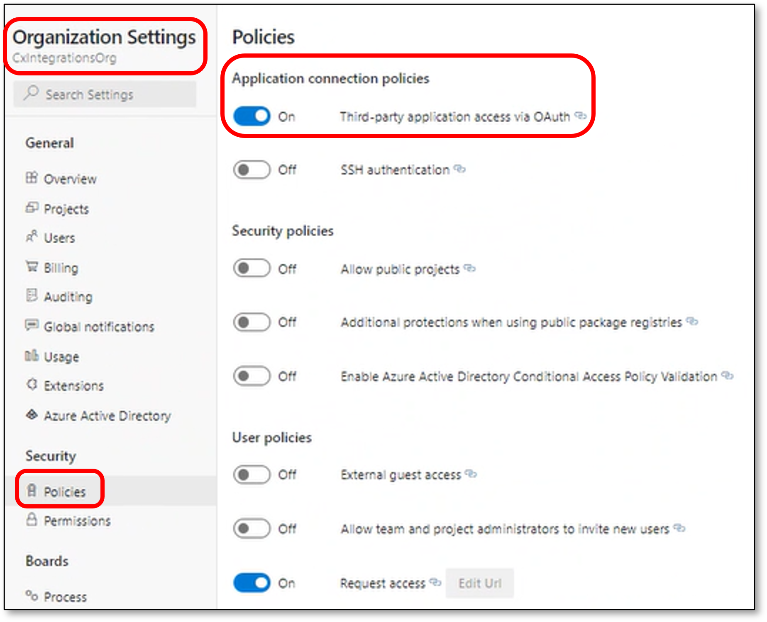Click the Auditing sidebar icon
Image resolution: width=767 pixels, height=622 pixels.
(32, 295)
